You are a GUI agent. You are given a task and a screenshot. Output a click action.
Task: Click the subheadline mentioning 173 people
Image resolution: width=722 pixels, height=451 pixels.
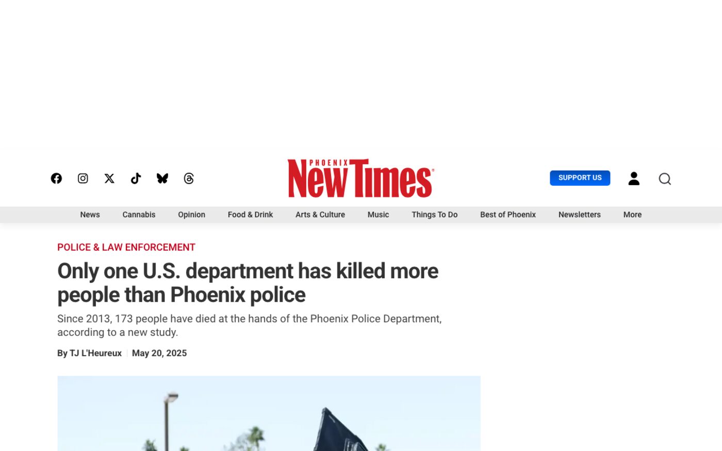[x=250, y=326]
